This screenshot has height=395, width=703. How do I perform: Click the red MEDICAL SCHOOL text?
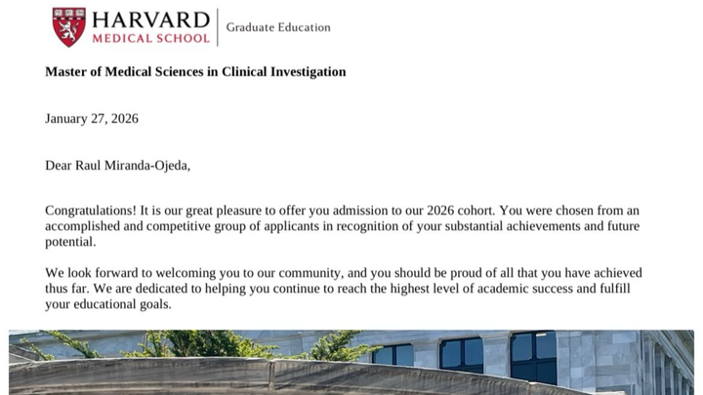(x=150, y=38)
